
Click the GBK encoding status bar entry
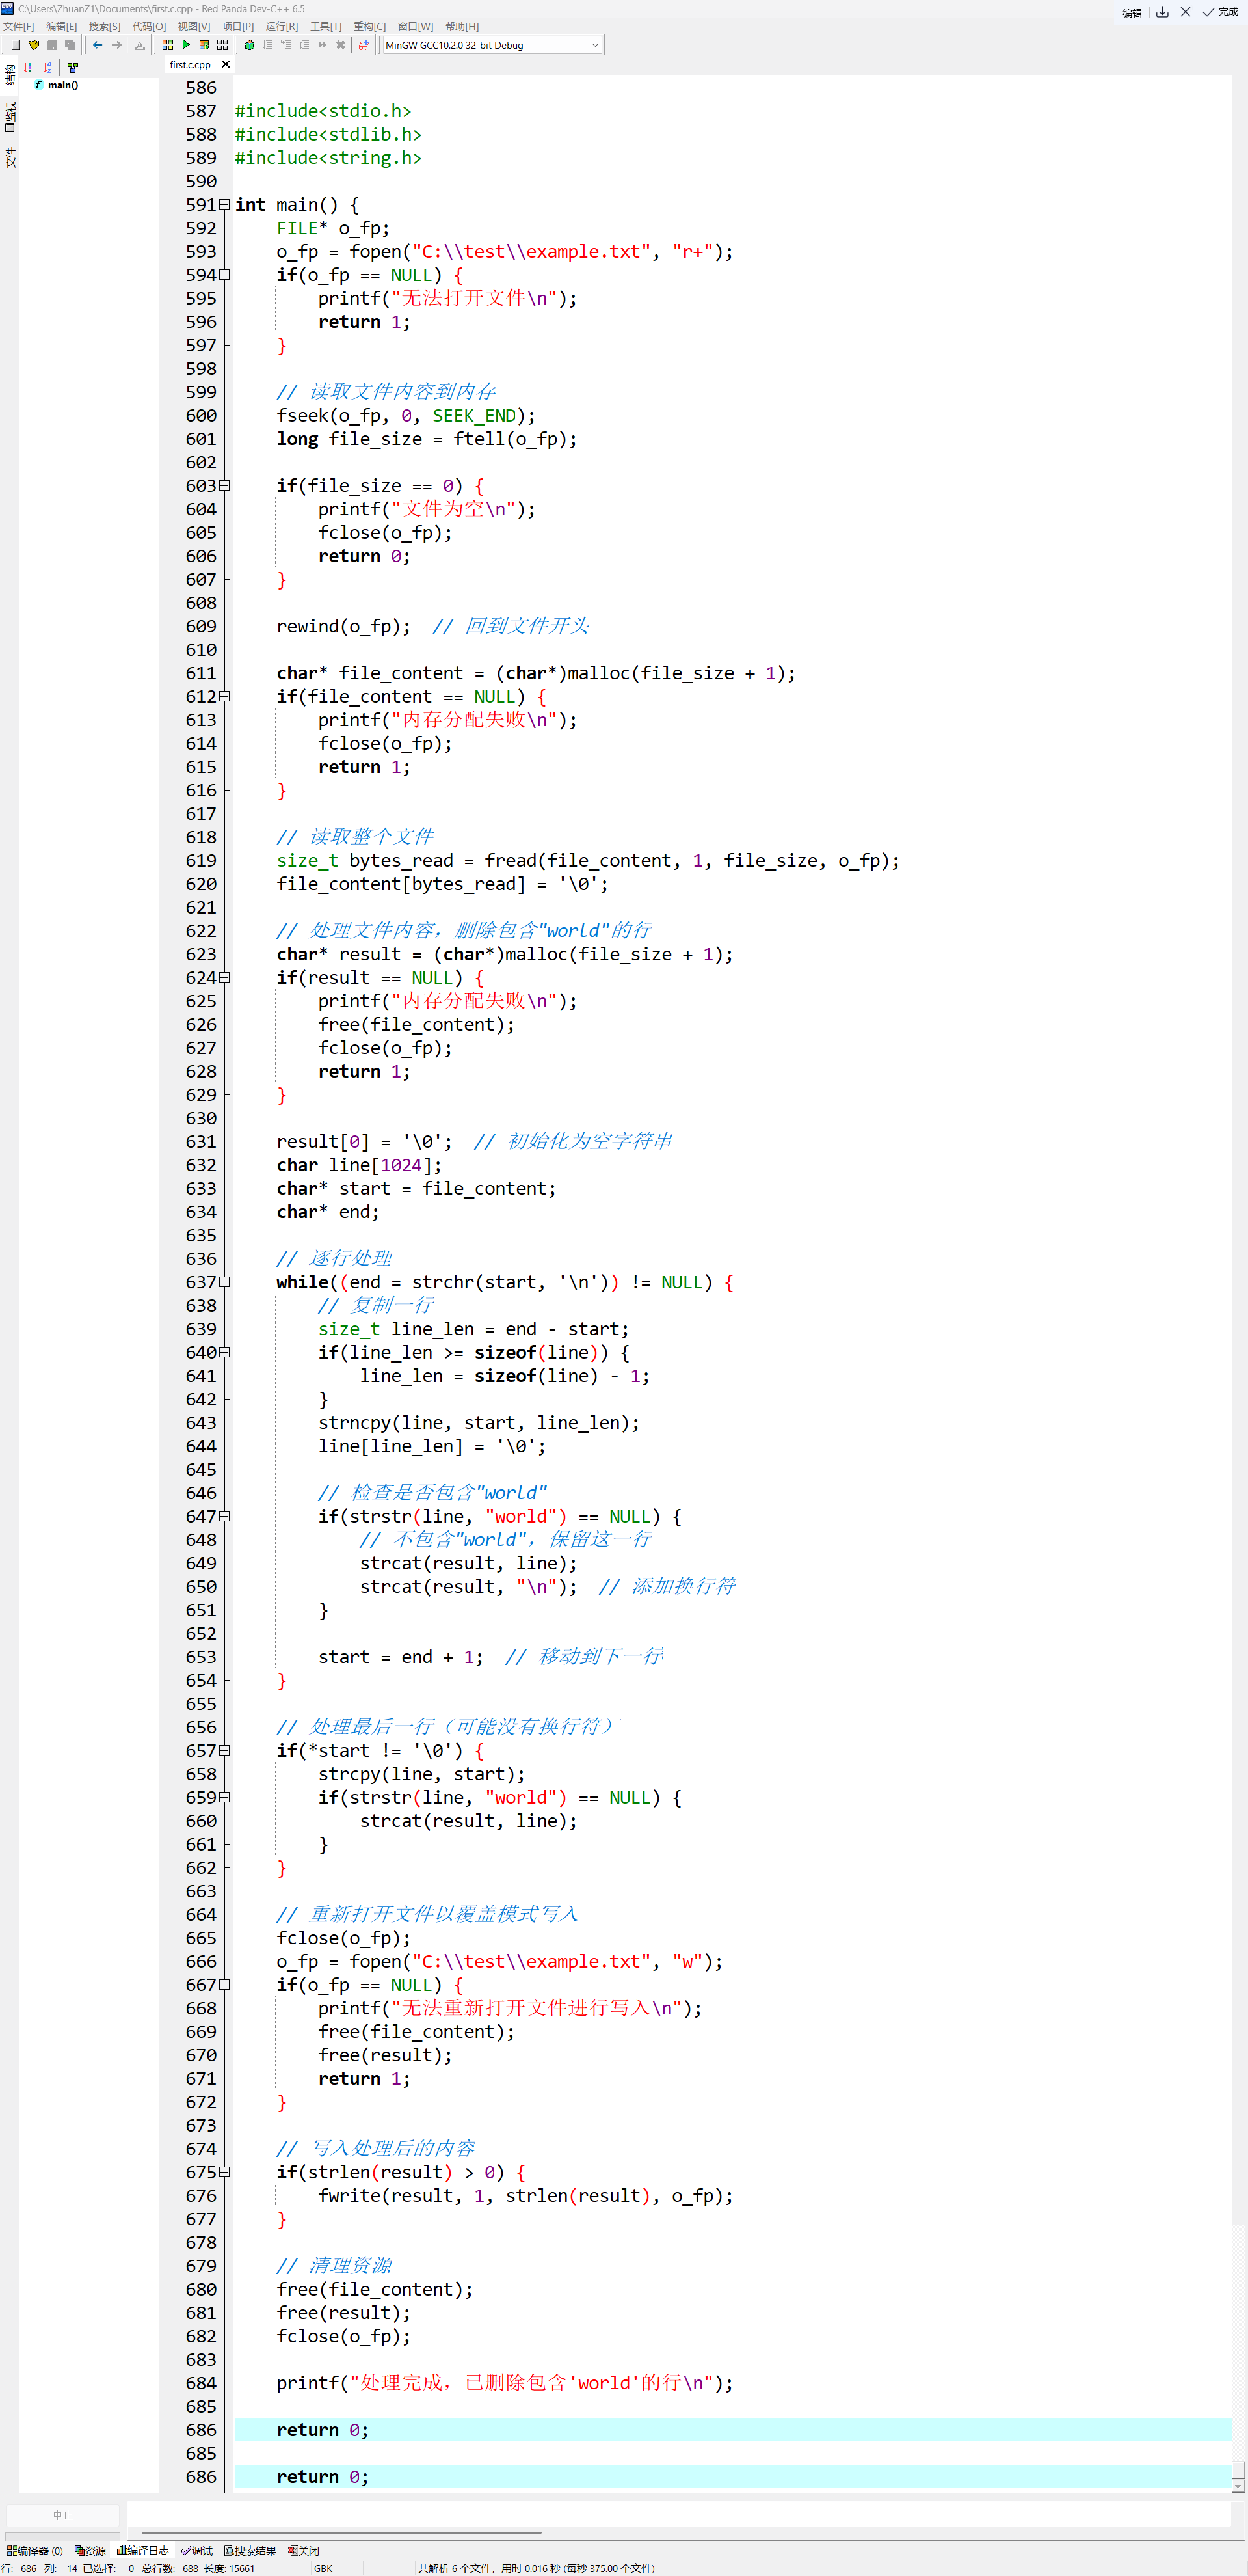pyautogui.click(x=323, y=2568)
